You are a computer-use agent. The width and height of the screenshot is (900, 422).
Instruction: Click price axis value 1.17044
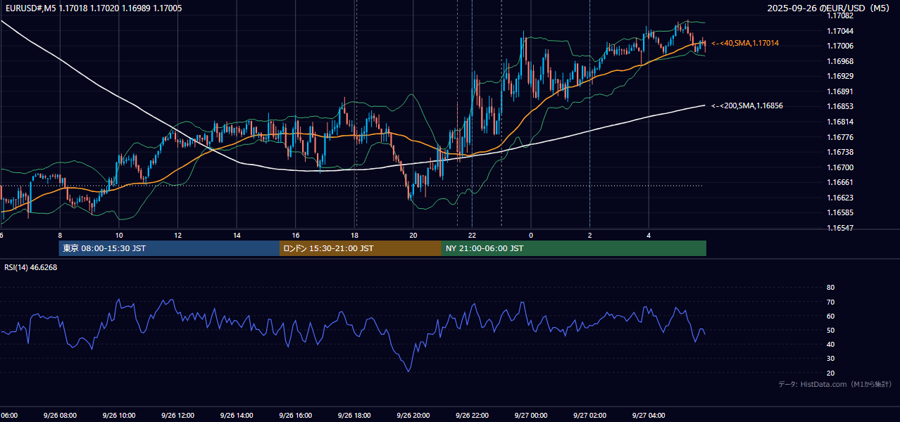(841, 32)
